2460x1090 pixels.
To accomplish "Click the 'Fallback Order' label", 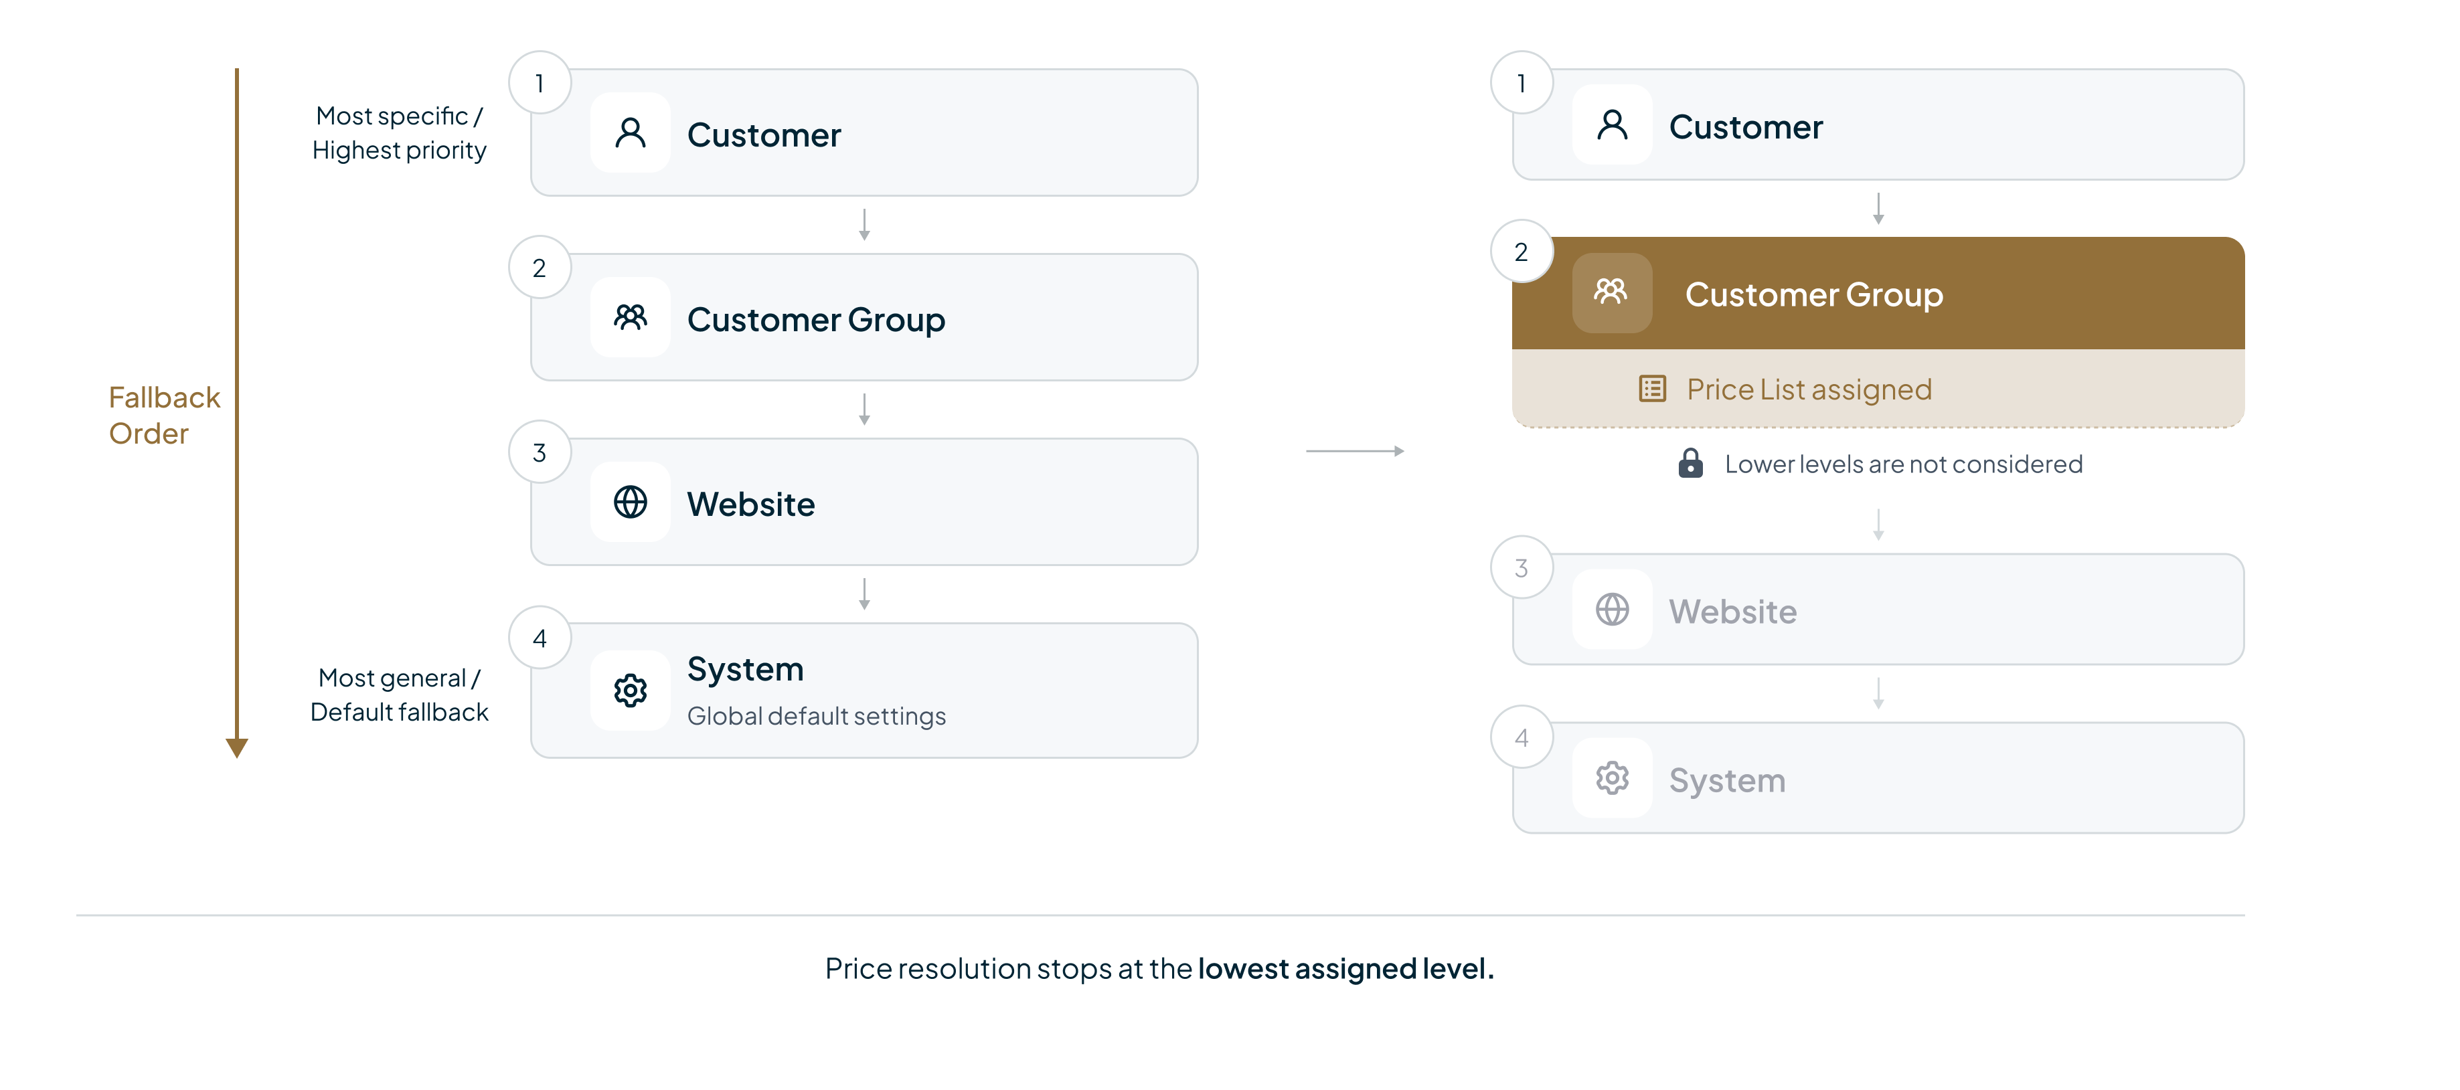I will [x=163, y=416].
